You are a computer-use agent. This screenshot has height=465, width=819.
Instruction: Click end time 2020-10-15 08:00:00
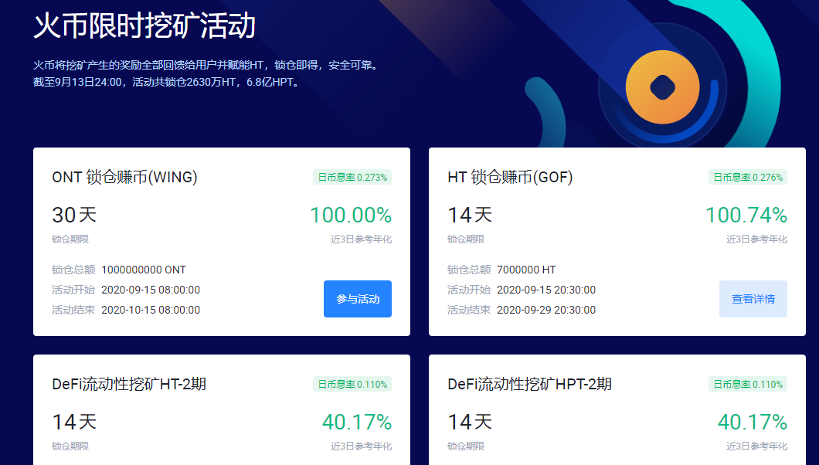point(151,310)
